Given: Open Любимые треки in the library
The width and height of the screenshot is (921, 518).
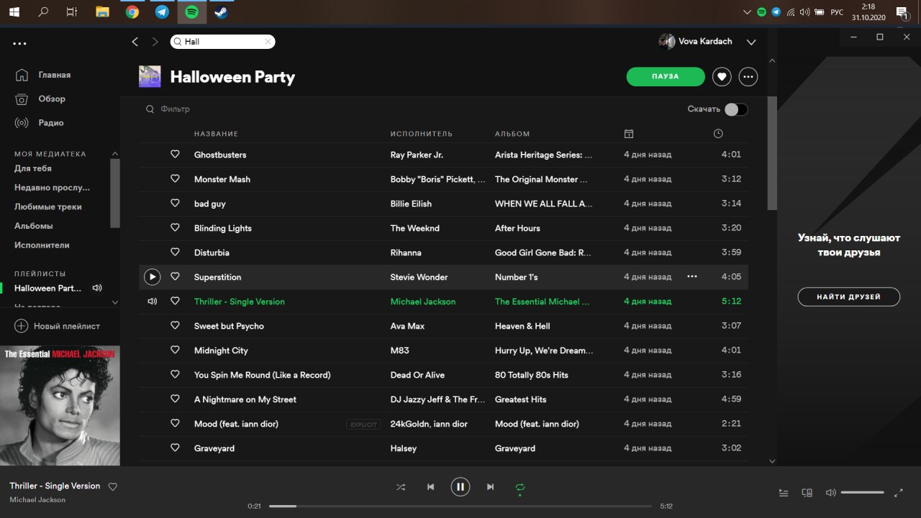Looking at the screenshot, I should [48, 206].
